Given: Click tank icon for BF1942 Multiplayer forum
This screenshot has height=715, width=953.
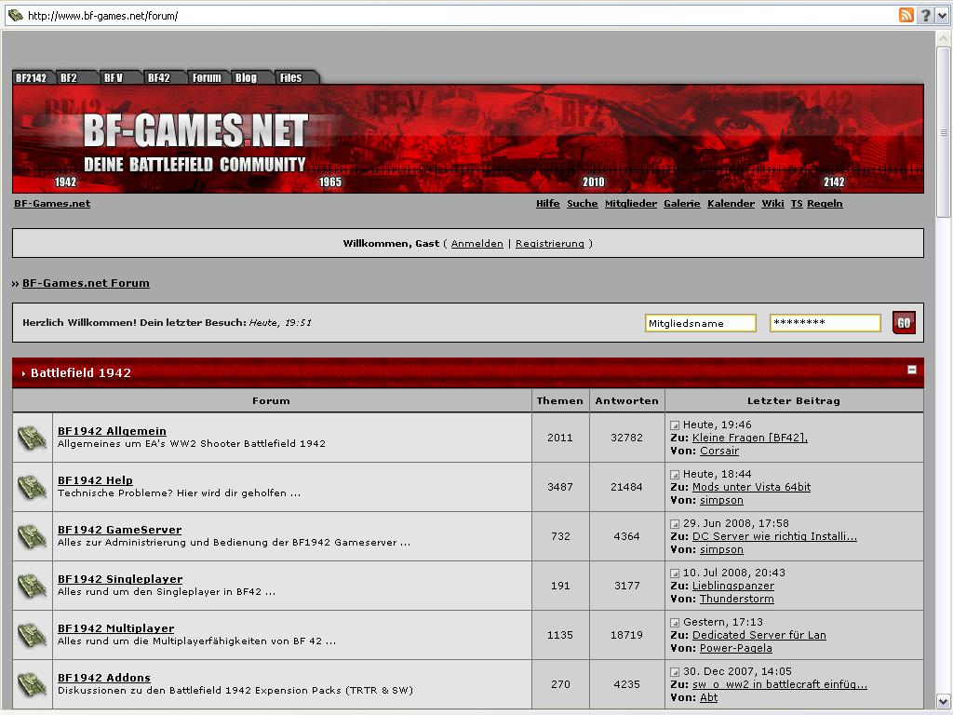Looking at the screenshot, I should click(32, 635).
